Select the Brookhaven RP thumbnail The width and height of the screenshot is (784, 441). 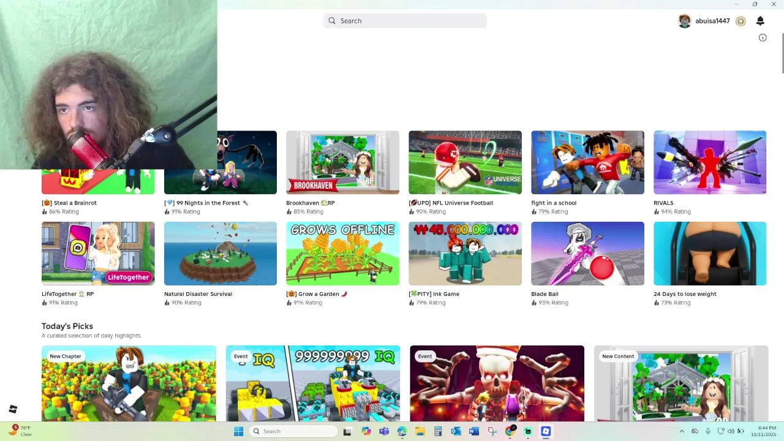click(x=342, y=162)
